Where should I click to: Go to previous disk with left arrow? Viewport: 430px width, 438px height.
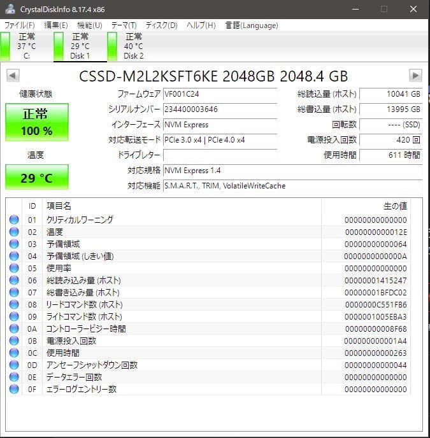click(x=13, y=75)
